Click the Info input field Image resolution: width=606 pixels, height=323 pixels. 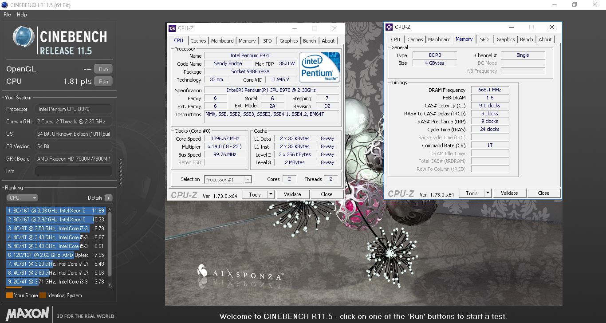(74, 171)
